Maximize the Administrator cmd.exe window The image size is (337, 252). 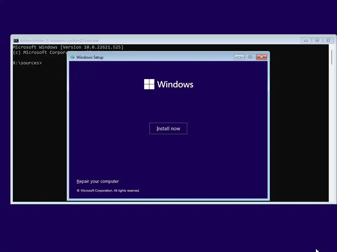(x=317, y=40)
